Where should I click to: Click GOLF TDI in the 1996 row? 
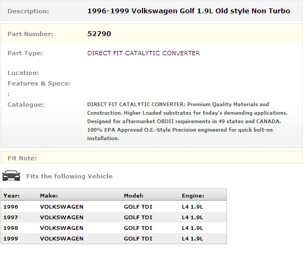[x=138, y=207]
